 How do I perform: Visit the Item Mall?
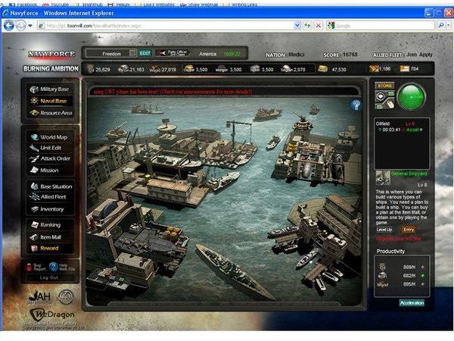(45, 237)
